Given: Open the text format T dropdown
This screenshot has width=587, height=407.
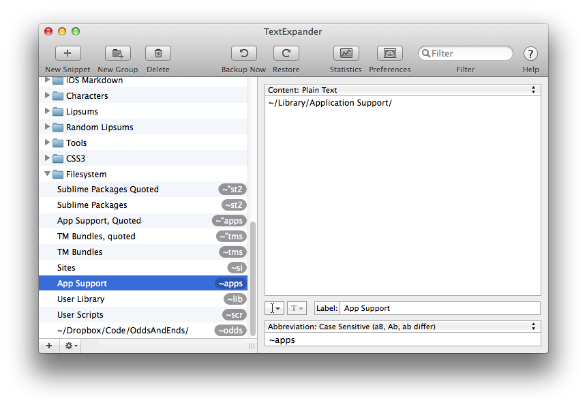Looking at the screenshot, I should 297,308.
